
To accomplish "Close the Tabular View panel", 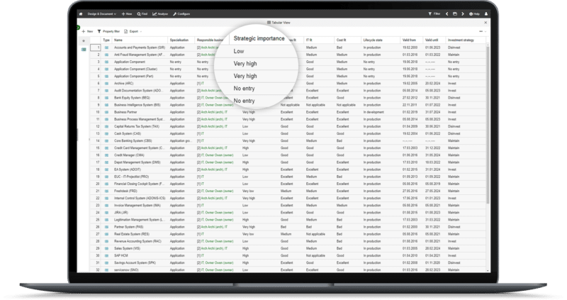I will click(485, 23).
